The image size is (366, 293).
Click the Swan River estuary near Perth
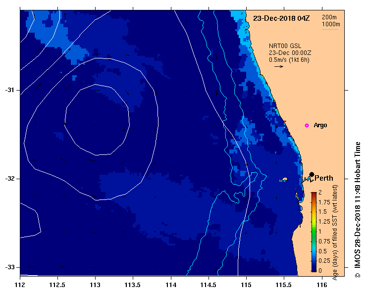coord(308,180)
